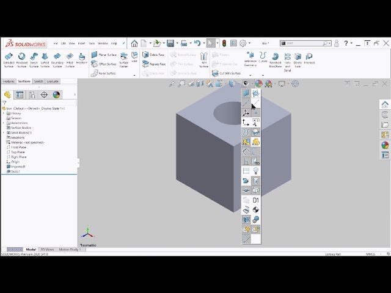Click the Rebuild traffic light icon
391x293 pixels.
[x=224, y=43]
